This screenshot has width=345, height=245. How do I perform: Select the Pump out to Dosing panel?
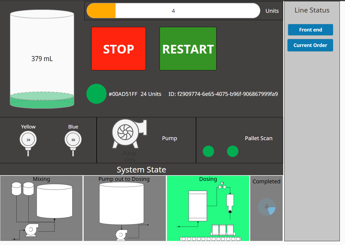tap(124, 208)
